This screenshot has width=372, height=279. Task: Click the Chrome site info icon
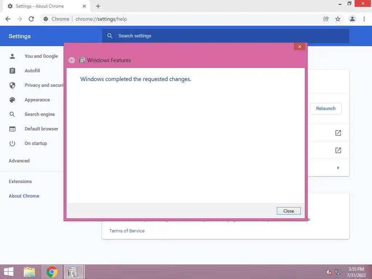[x=46, y=19]
